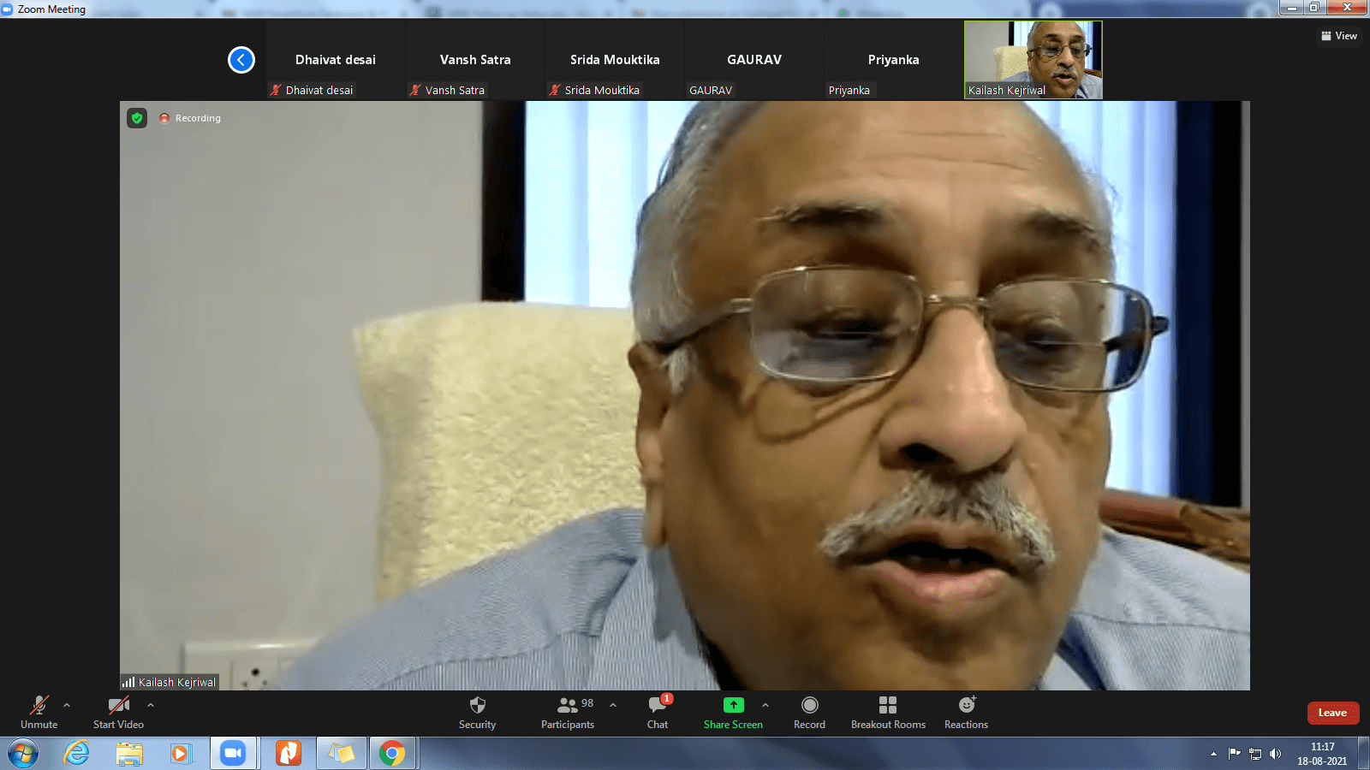
Task: Open the Chat panel
Action: (x=658, y=706)
